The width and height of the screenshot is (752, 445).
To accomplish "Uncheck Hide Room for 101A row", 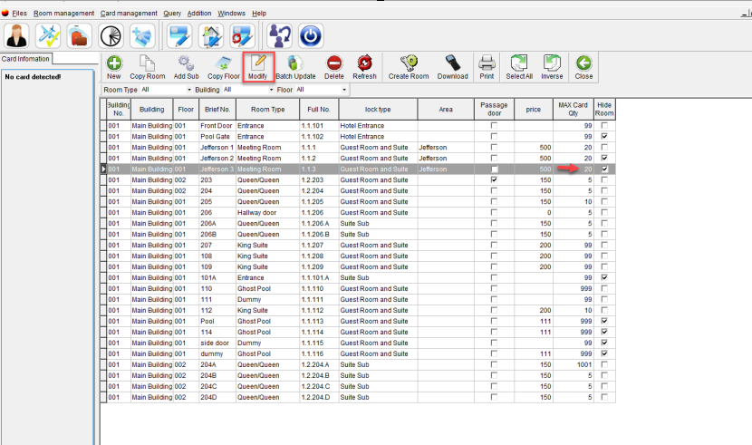I will (604, 277).
